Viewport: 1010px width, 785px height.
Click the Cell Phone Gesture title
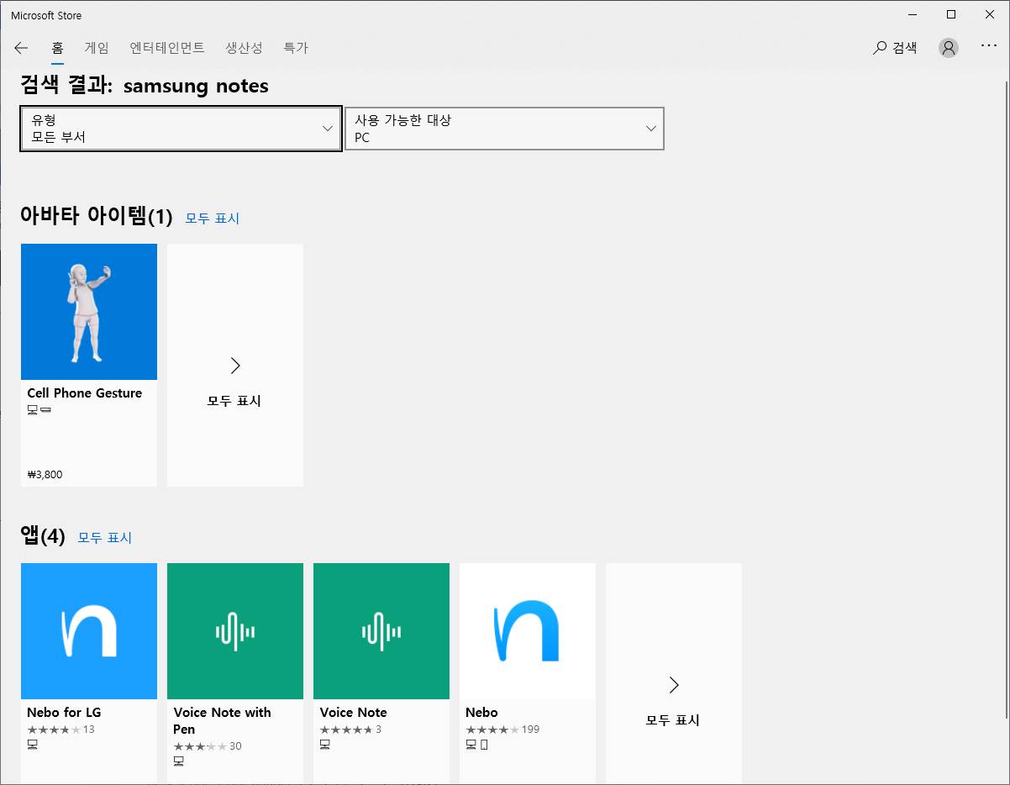pyautogui.click(x=85, y=393)
